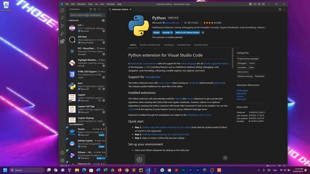Image resolution: width=310 pixels, height=174 pixels.
Task: Select the Jupyter extension in list
Action: tap(87, 98)
